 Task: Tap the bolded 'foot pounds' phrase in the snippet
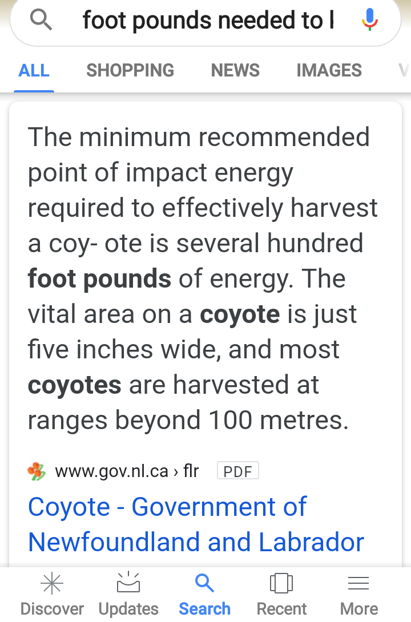click(99, 278)
